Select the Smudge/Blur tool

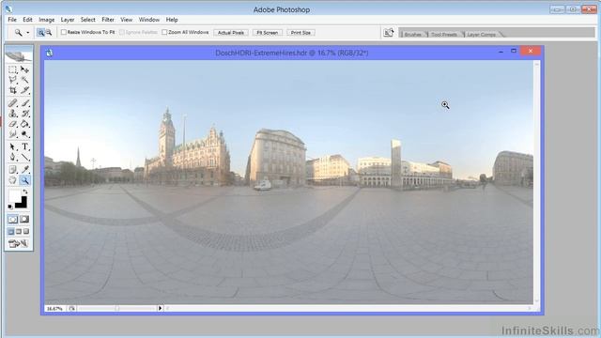[x=12, y=134]
